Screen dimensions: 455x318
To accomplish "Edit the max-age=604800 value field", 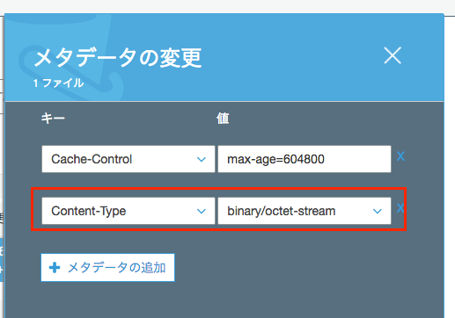I will coord(305,159).
